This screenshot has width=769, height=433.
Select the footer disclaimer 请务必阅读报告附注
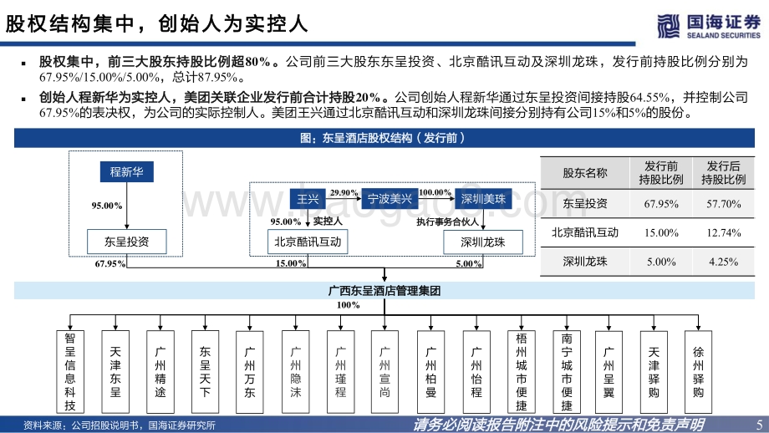558,424
